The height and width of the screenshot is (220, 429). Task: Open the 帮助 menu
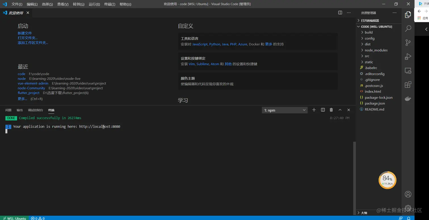pos(125,4)
